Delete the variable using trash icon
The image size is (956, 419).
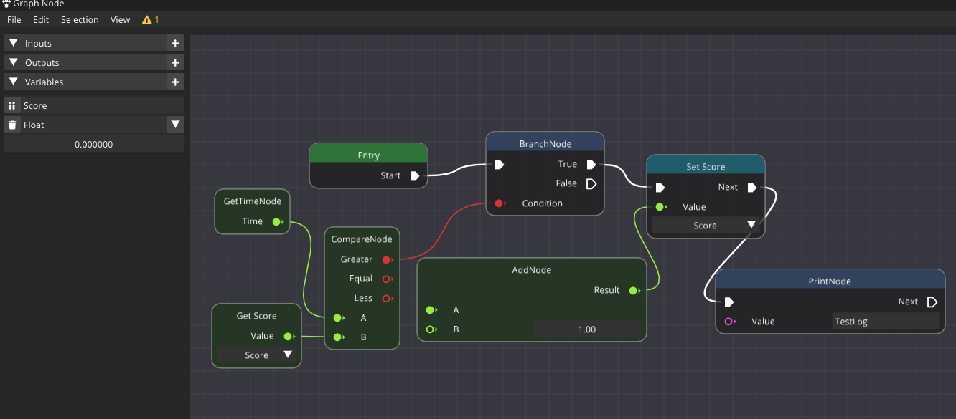pos(12,125)
